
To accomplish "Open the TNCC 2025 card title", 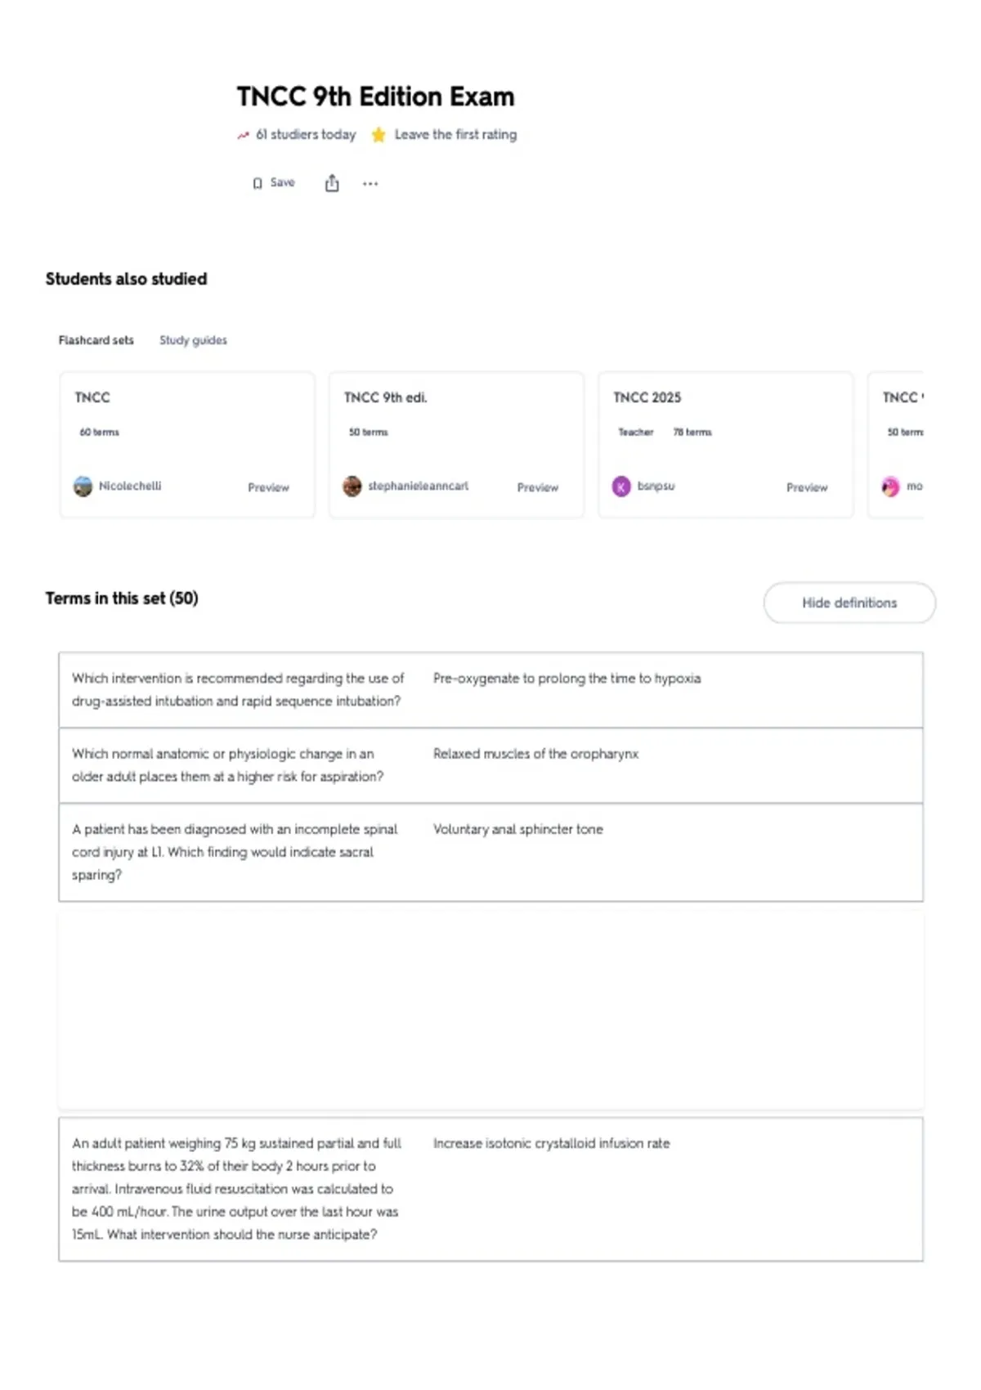I will [647, 397].
